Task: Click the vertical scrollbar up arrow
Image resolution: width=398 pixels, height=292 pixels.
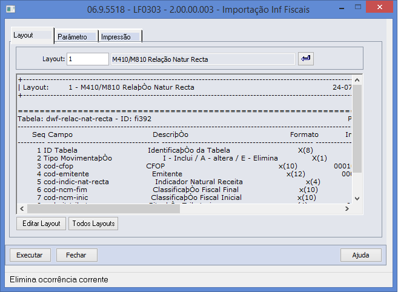Action: click(357, 80)
